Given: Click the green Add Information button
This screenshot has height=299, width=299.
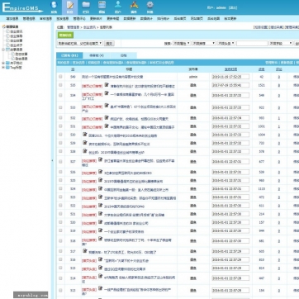Looking at the screenshot, I should [x=65, y=35].
